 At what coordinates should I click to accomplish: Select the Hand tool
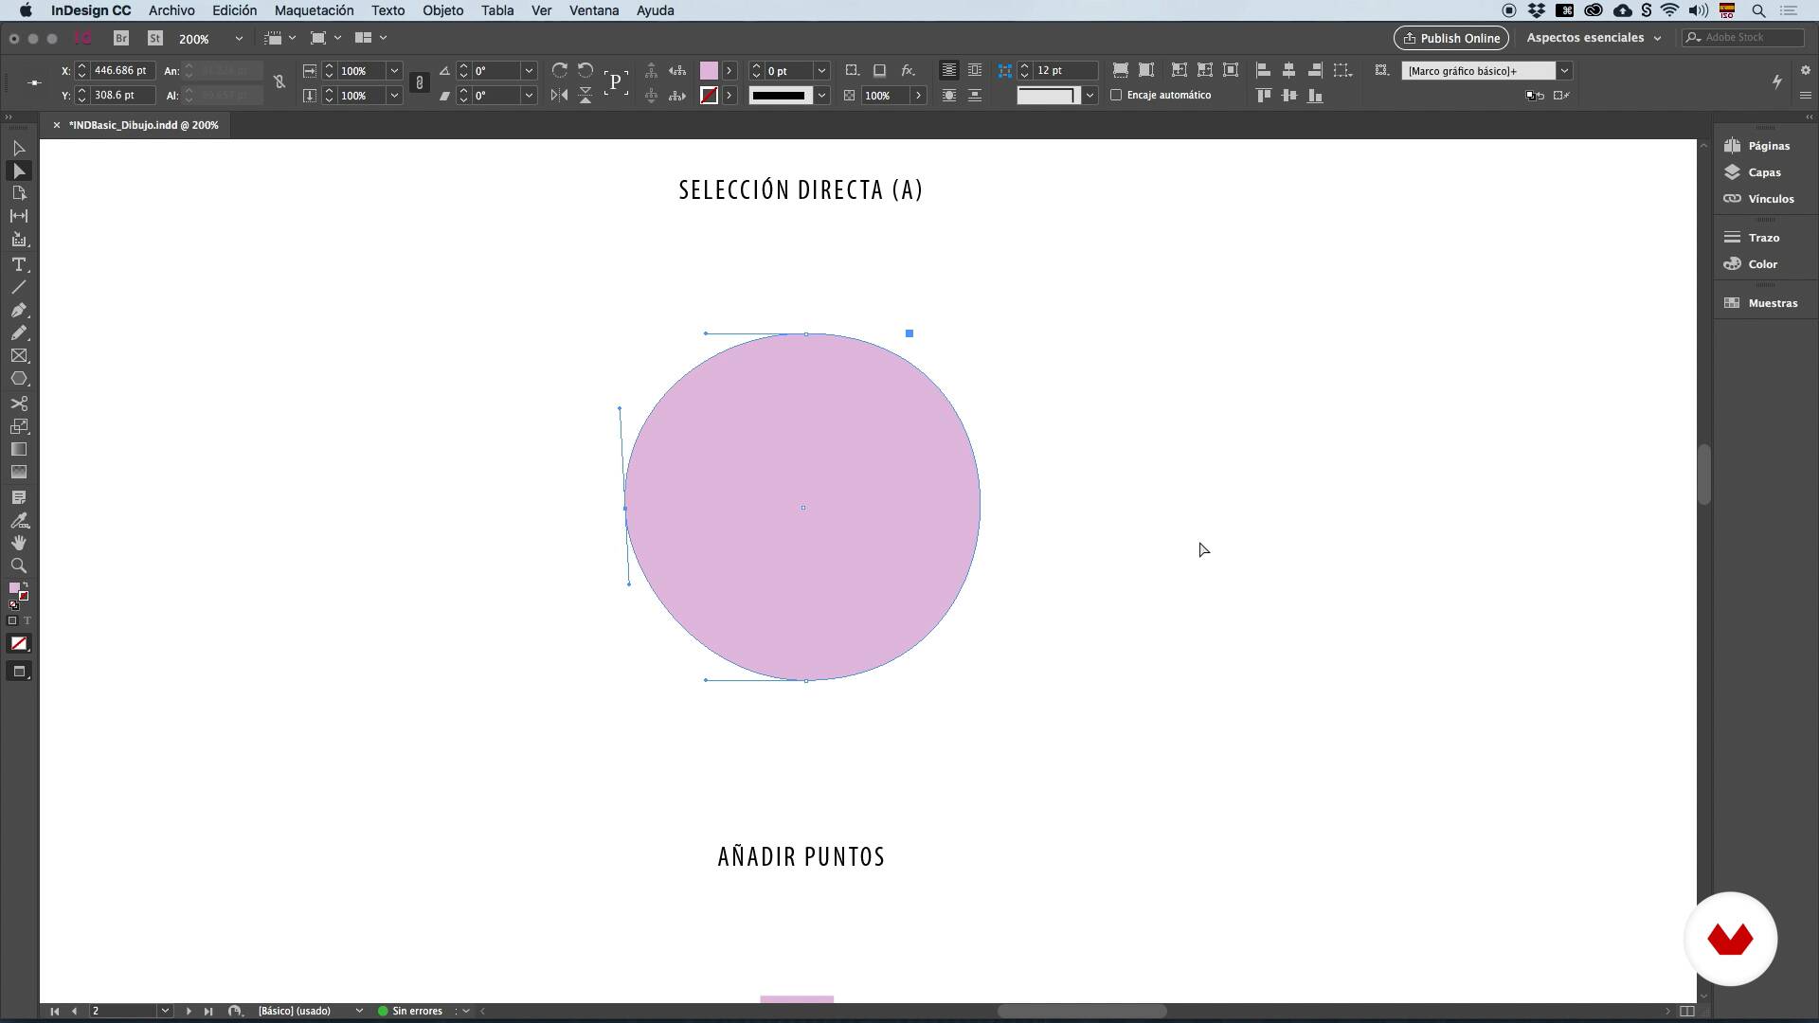19,543
